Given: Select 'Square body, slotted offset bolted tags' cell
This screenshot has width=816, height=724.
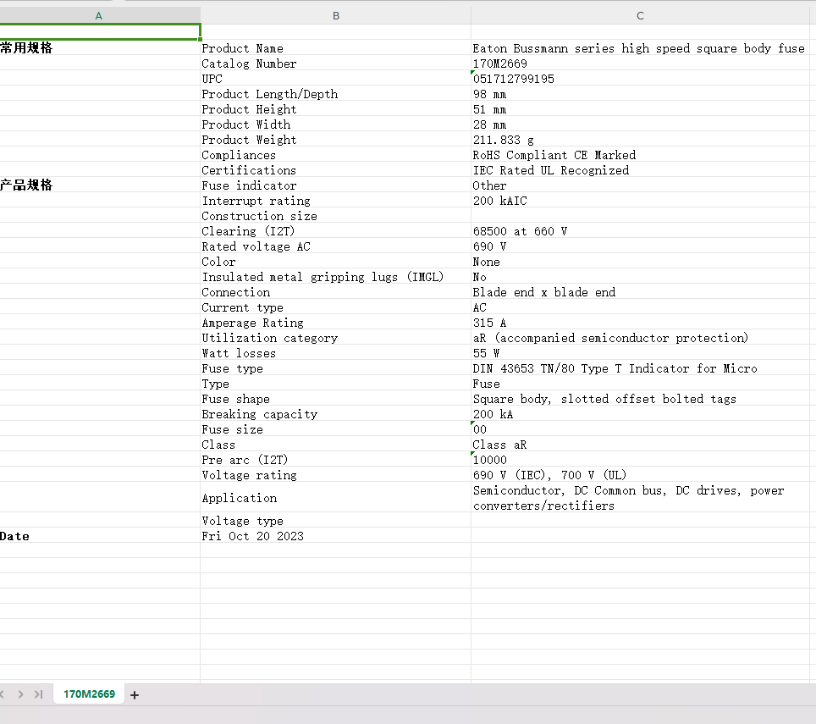Looking at the screenshot, I should (640, 399).
